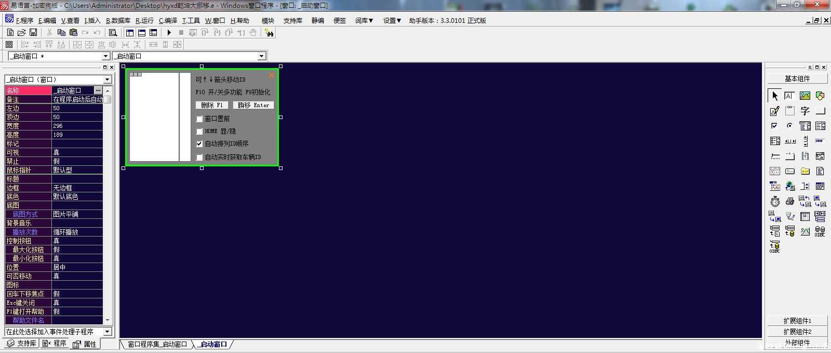Image resolution: width=831 pixels, height=353 pixels.
Task: Pick the checkbox component in the toolbox
Action: click(x=775, y=126)
